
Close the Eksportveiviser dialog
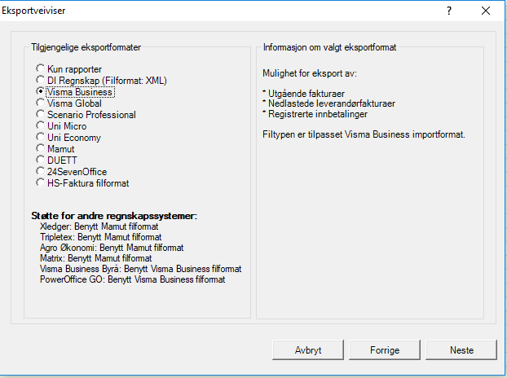(x=485, y=11)
